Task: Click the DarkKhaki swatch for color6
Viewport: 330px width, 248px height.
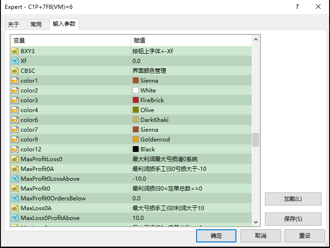Action: tap(136, 120)
